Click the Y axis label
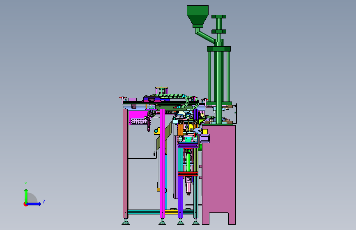 pos(26,184)
